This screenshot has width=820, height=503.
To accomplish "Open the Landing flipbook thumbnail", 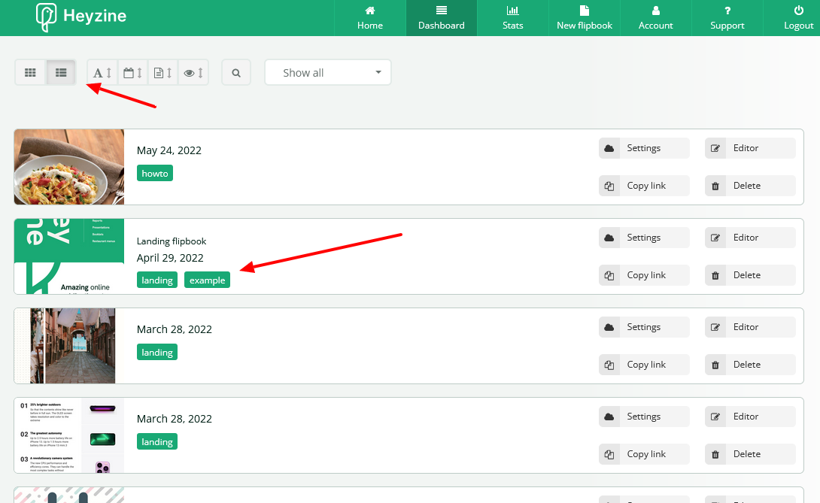I will (x=69, y=256).
